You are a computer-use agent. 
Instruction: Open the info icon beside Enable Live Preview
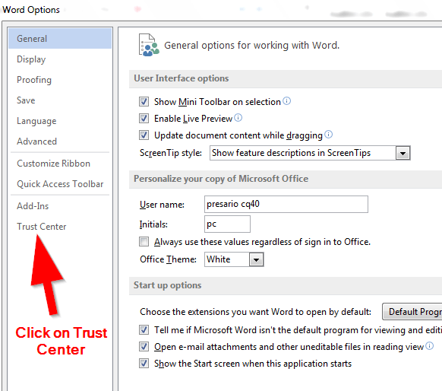click(238, 117)
